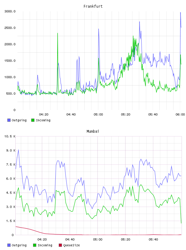Click the 05:40 time label on Mumbai chart
Viewport: 186px width, 250px height.
tap(153, 240)
